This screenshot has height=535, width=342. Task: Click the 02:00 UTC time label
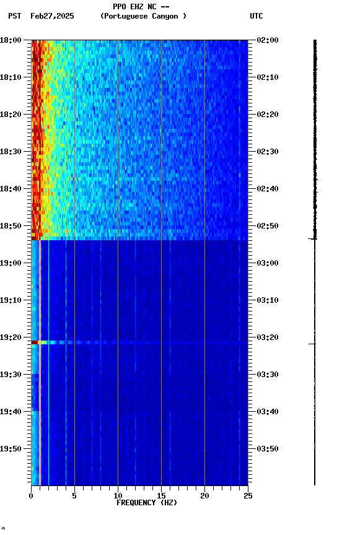[268, 40]
